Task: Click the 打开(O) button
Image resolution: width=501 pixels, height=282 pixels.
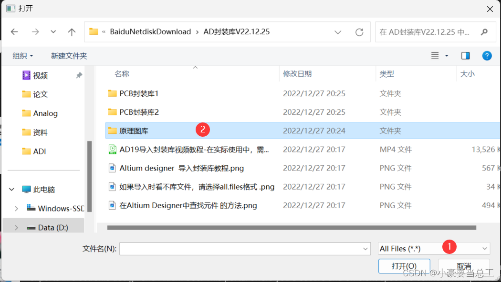Action: 404,266
